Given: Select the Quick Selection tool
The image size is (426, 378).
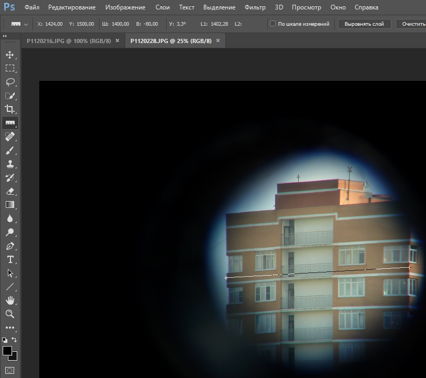Looking at the screenshot, I should (x=10, y=96).
